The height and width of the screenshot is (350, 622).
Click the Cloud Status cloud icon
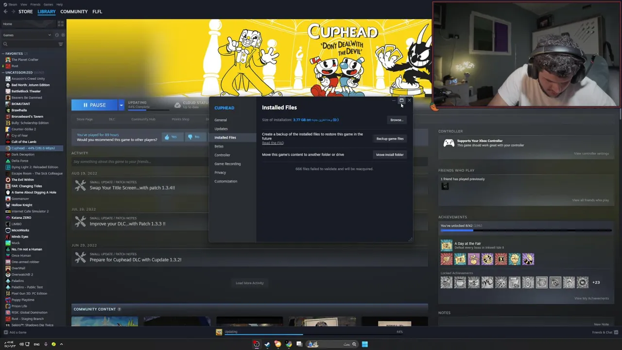click(x=177, y=105)
